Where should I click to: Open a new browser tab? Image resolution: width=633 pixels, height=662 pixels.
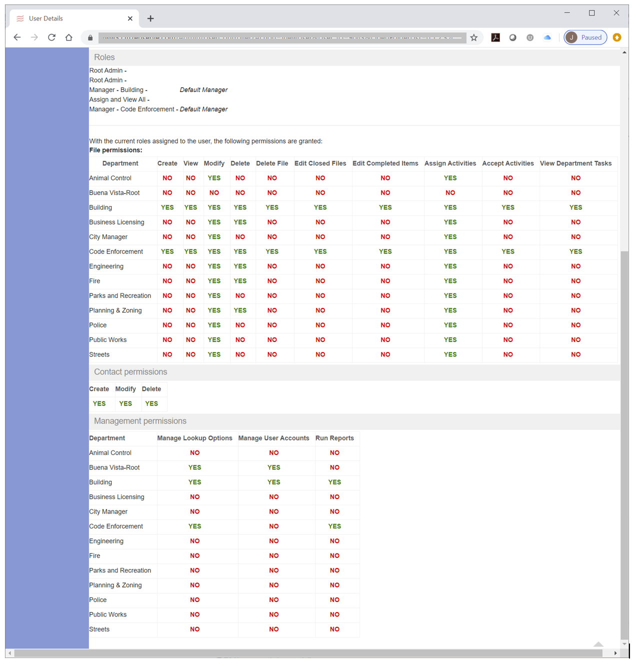(150, 18)
